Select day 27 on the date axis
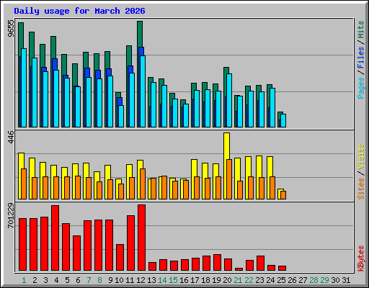Screen dimensions: 369x288 tap(303, 280)
